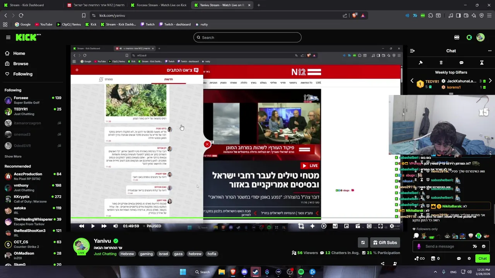Switch to Forceee Stream browser tab
This screenshot has height=278, width=495.
point(159,5)
